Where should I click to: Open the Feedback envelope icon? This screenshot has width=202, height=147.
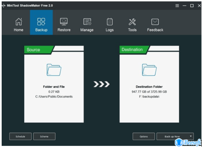pyautogui.click(x=155, y=22)
